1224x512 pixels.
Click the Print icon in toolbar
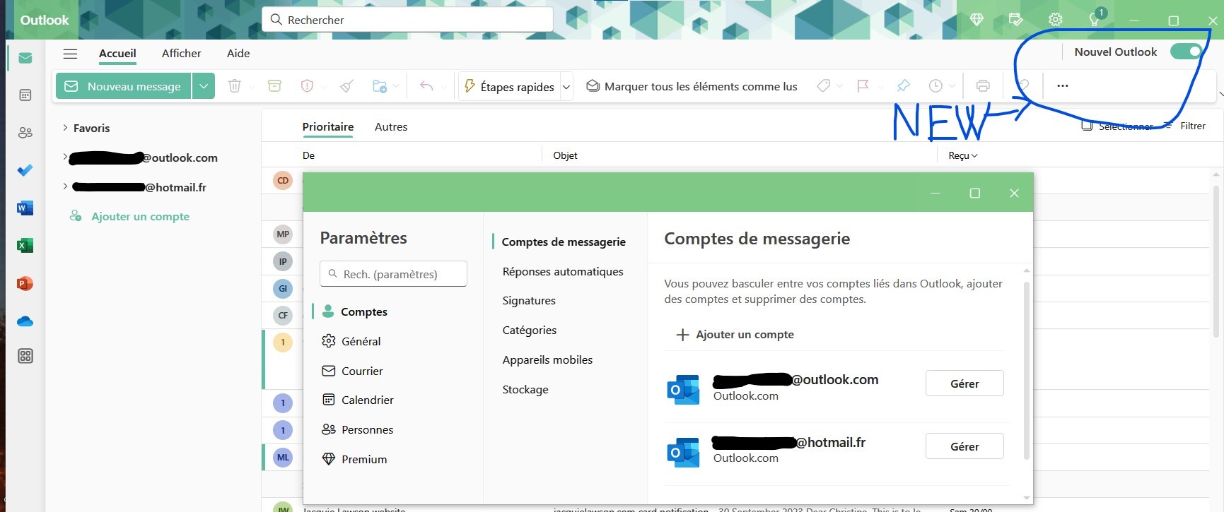click(x=983, y=86)
